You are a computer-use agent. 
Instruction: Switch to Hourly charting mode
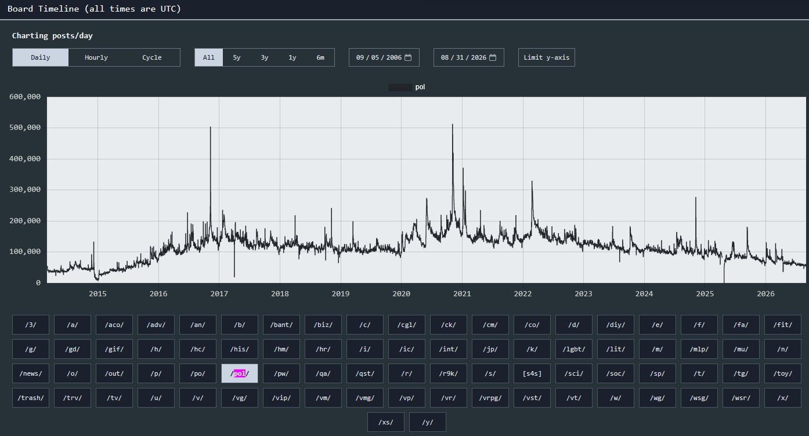click(96, 57)
